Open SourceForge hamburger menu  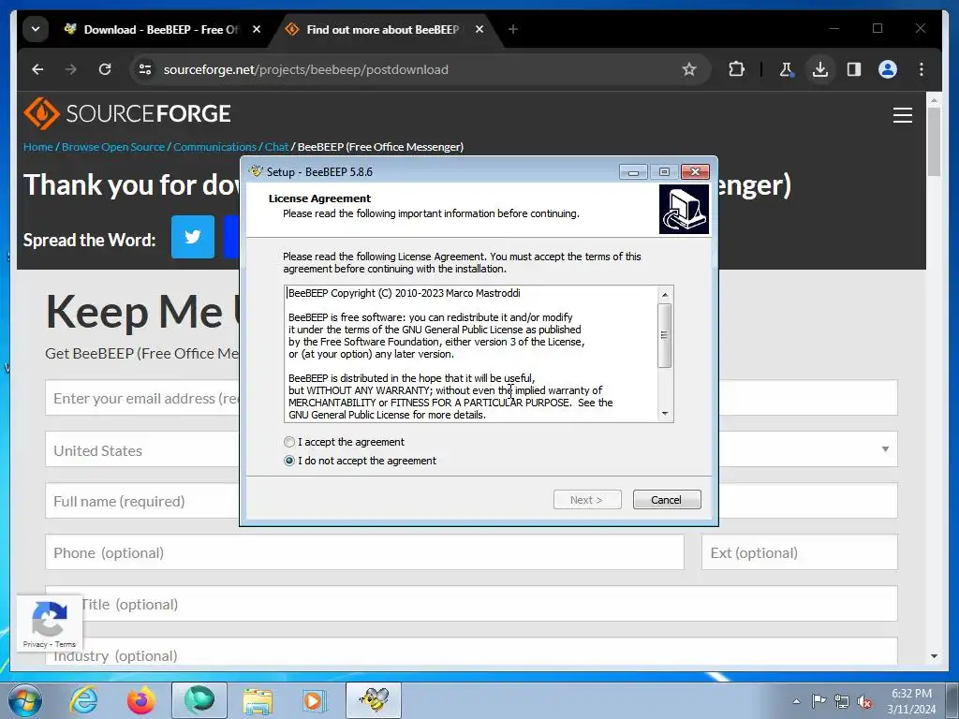(902, 115)
